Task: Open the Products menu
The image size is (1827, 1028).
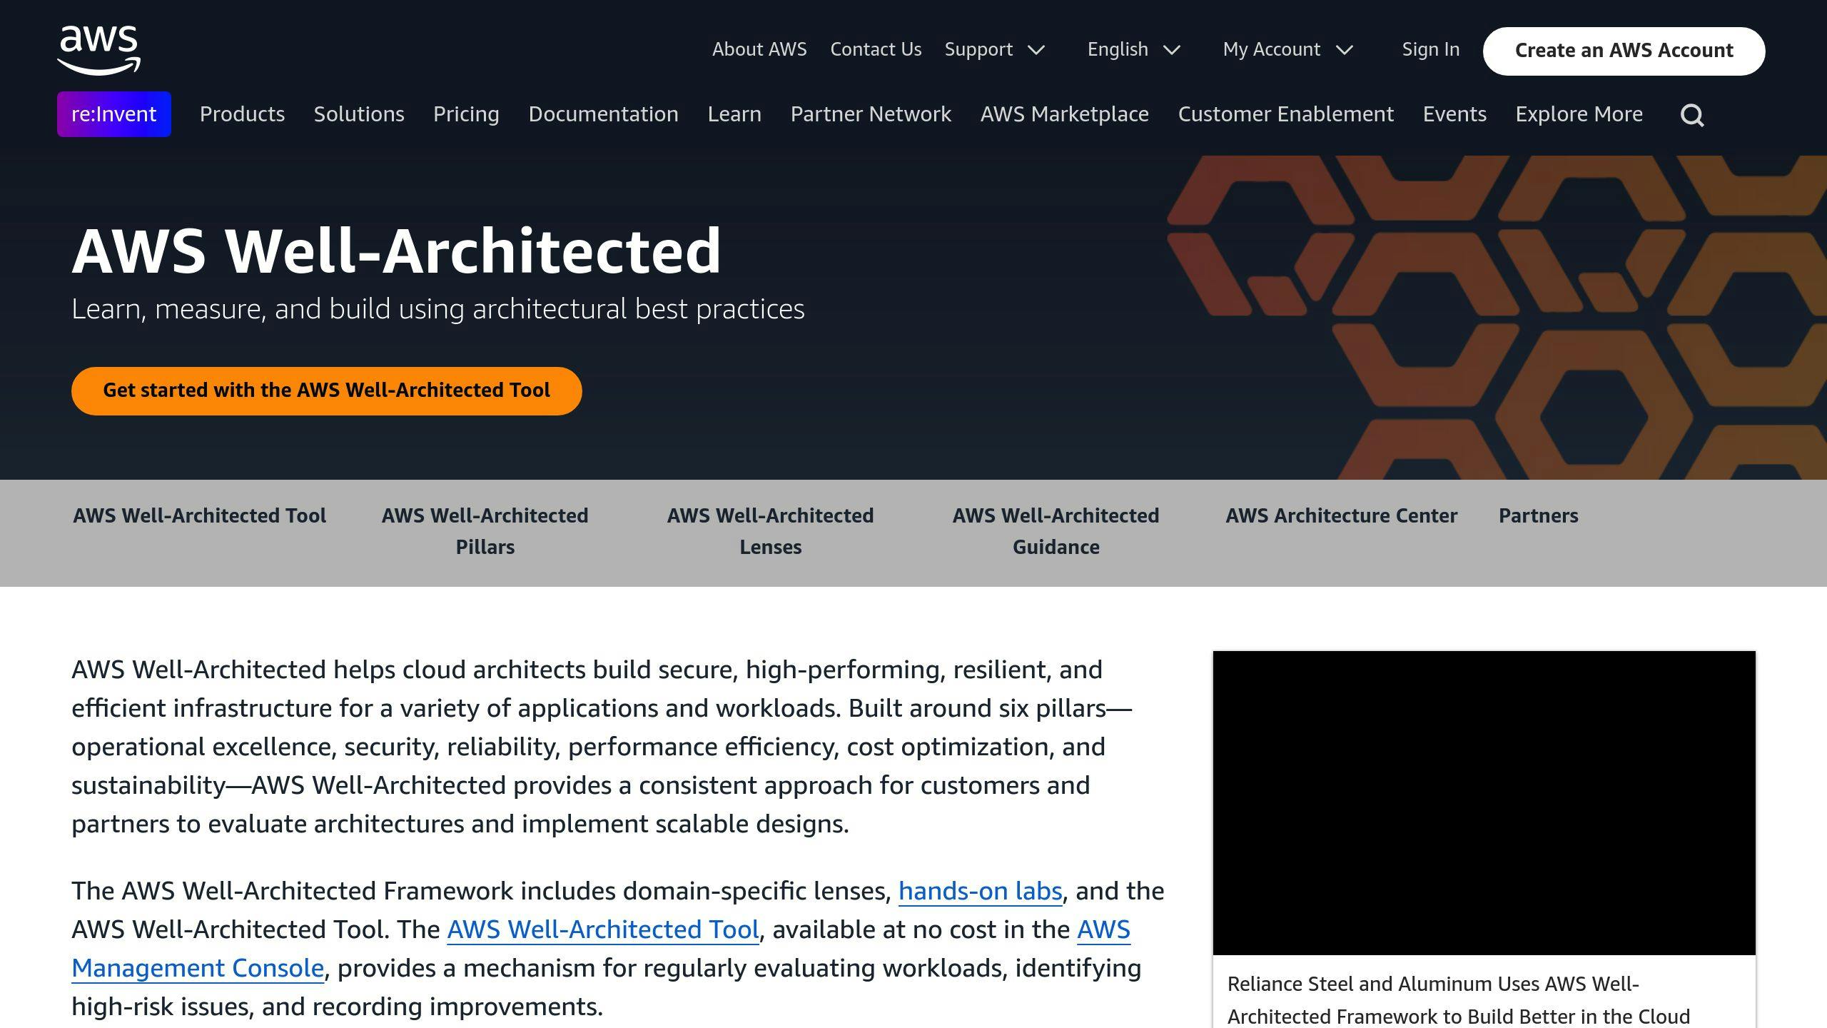Action: [242, 114]
